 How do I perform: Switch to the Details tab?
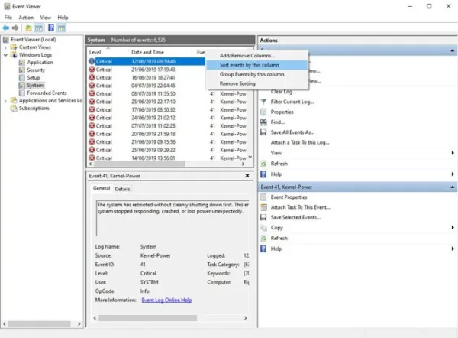122,189
